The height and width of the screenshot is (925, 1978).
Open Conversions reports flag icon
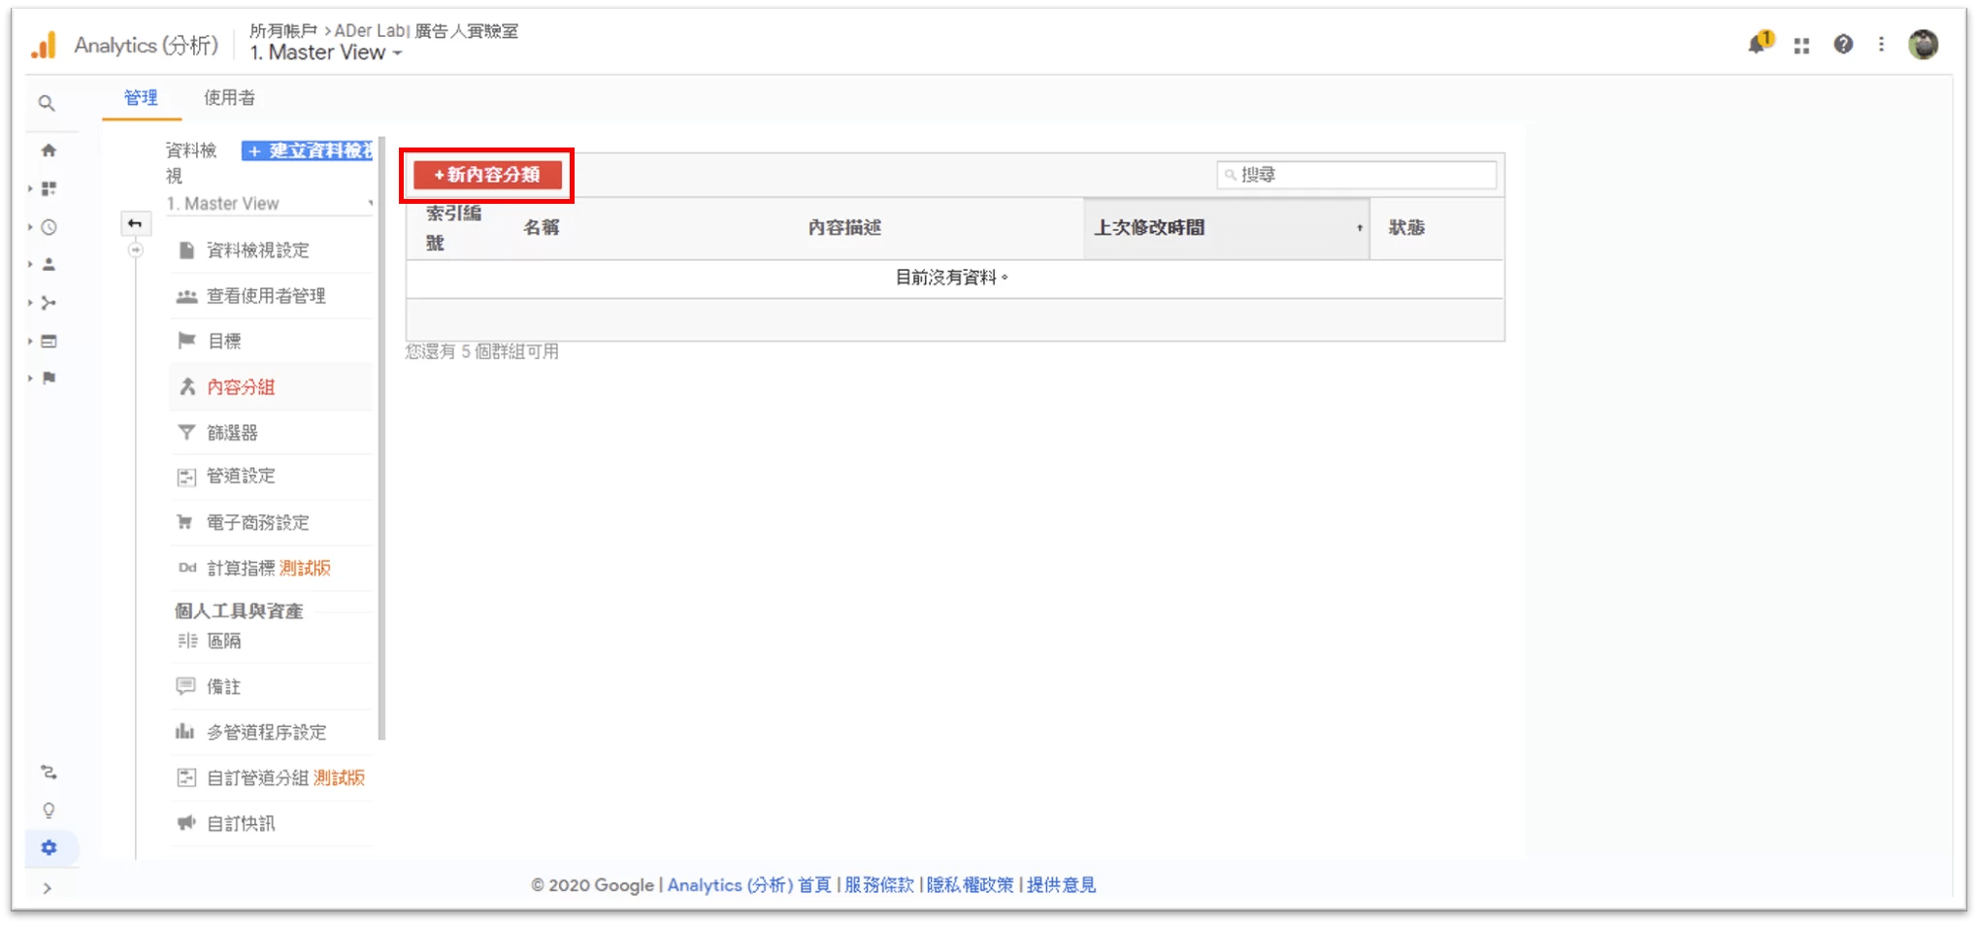pyautogui.click(x=49, y=378)
